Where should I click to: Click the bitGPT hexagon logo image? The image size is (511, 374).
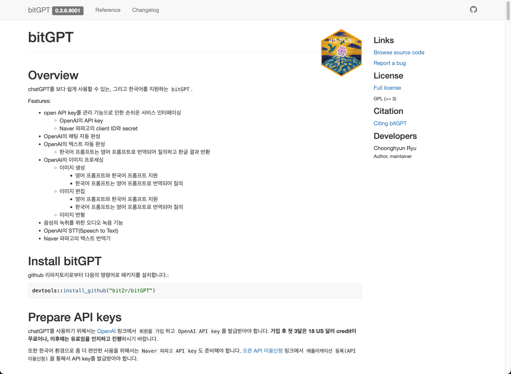point(341,53)
